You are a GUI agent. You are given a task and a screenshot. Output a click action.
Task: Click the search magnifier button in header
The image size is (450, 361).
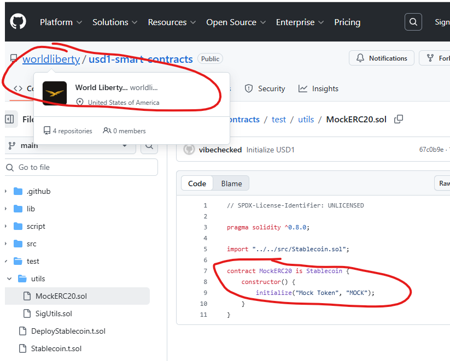413,22
